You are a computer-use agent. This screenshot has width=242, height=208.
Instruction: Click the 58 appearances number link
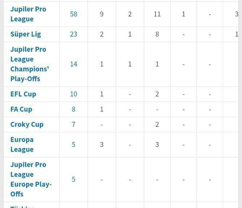(x=74, y=14)
